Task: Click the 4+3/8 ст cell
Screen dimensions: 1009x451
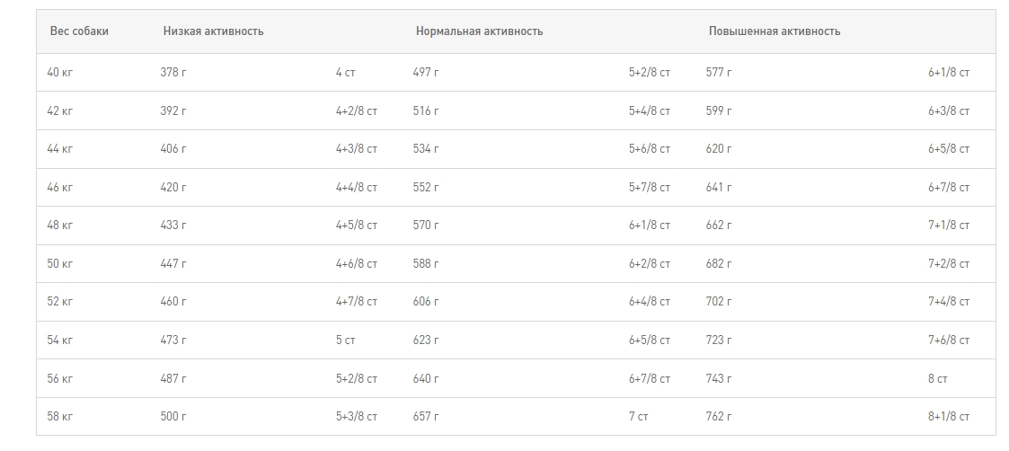Action: point(357,149)
